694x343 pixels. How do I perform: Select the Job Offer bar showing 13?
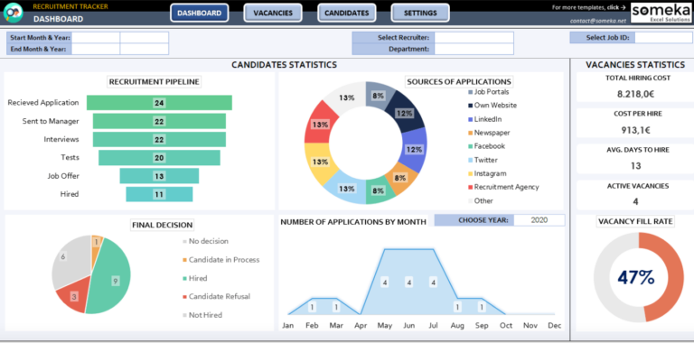click(x=159, y=176)
